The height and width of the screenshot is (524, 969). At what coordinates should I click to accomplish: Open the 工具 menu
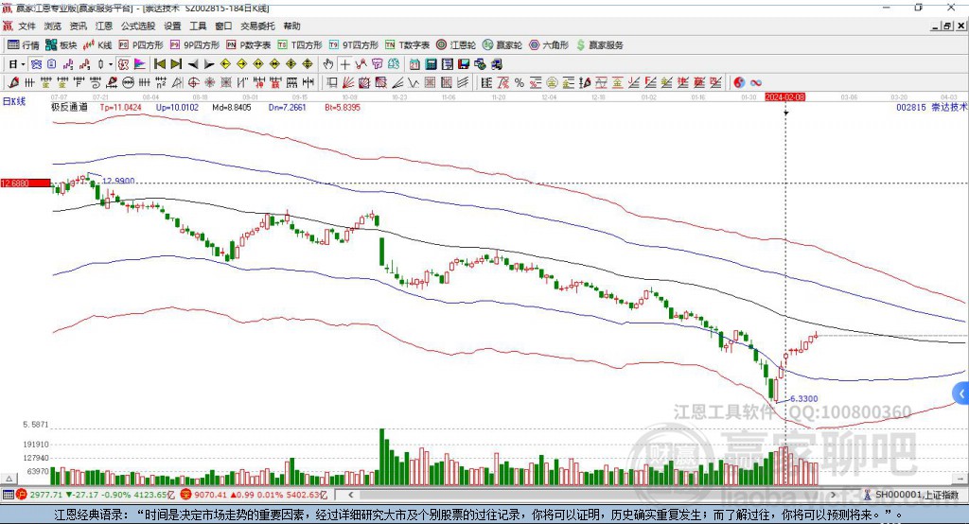[x=198, y=26]
